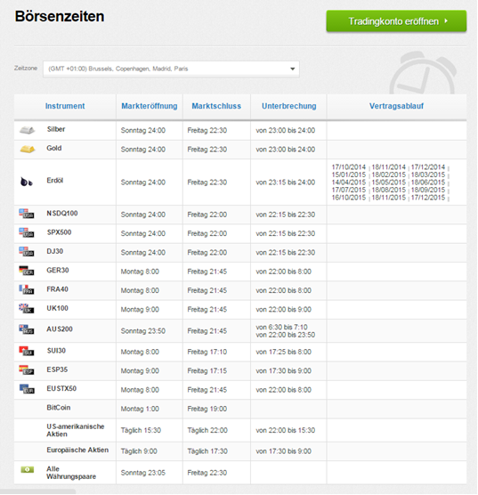
Task: Click the Erdöl expiry date 18/11/2014
Action: (389, 167)
